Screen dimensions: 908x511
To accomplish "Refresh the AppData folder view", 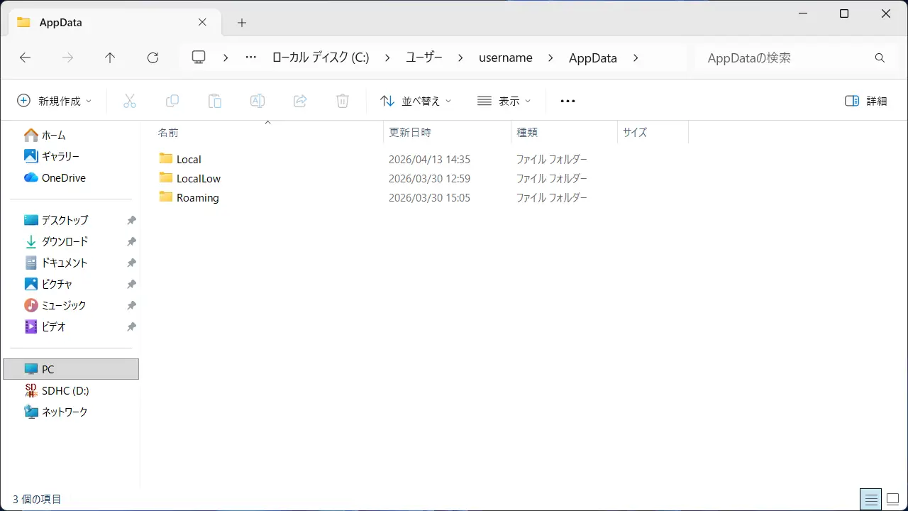I will click(x=153, y=58).
